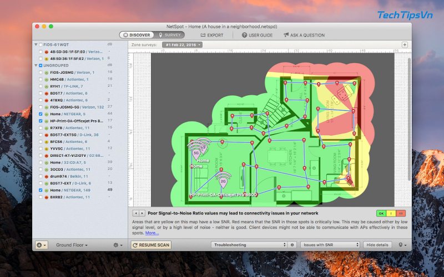The image size is (444, 277).
Task: Click the signal icon of DIRECT-KT-VIZIOTV
Action: tap(47, 156)
